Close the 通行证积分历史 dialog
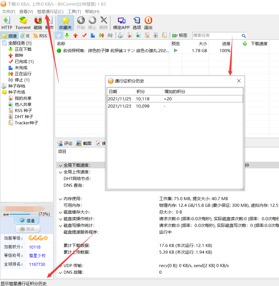 239,81
